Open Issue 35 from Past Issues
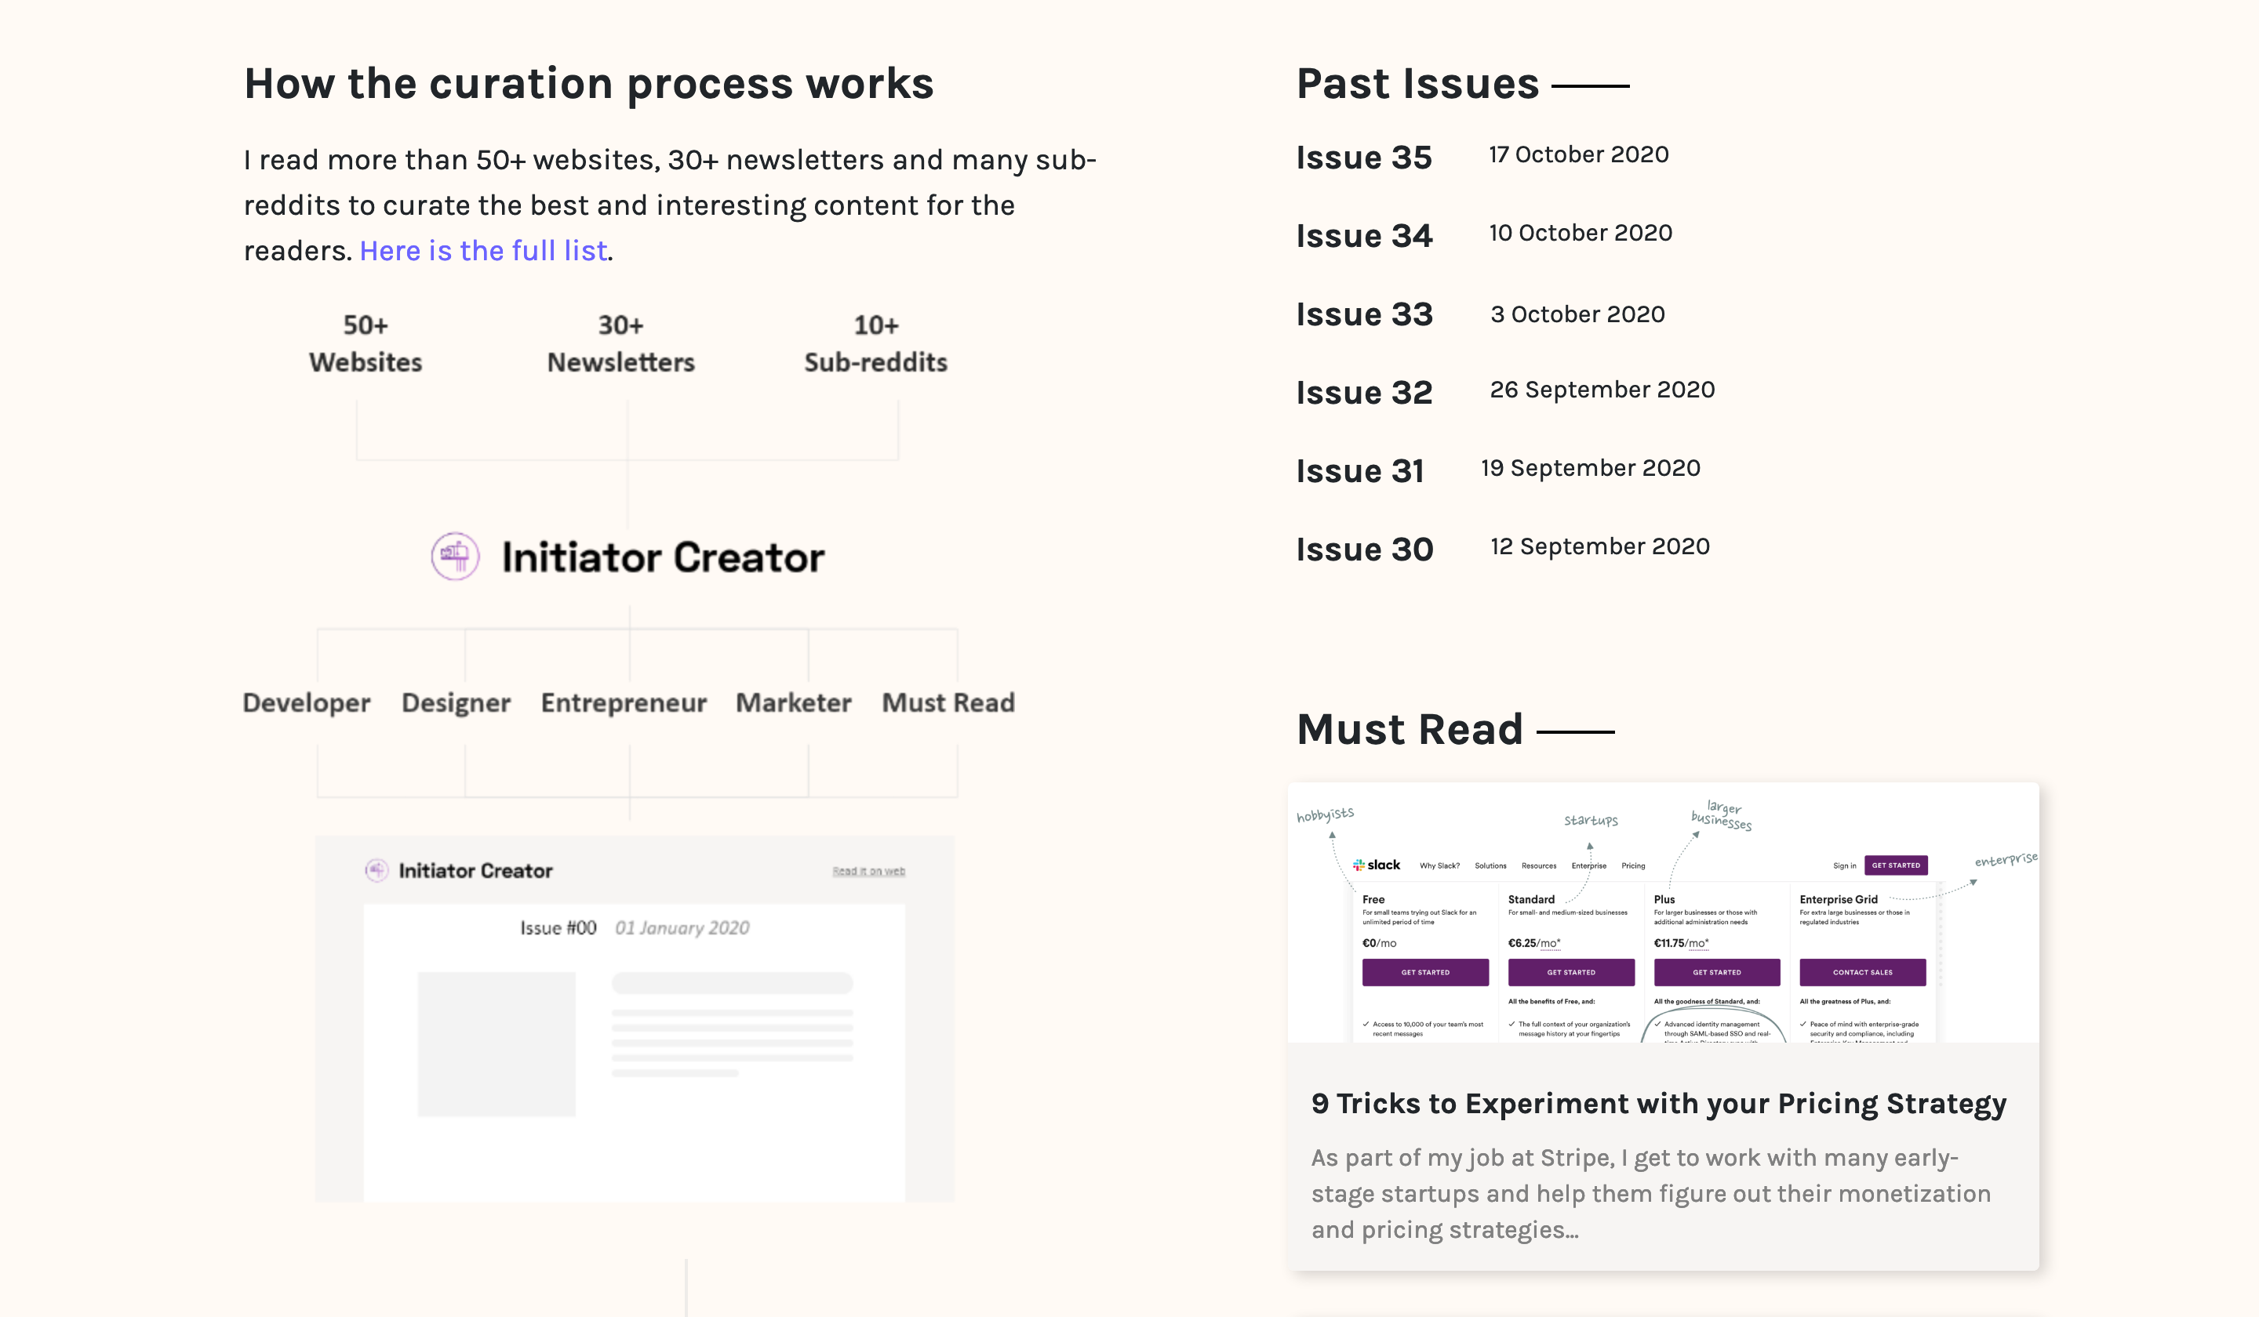Image resolution: width=2259 pixels, height=1317 pixels. pos(1363,158)
